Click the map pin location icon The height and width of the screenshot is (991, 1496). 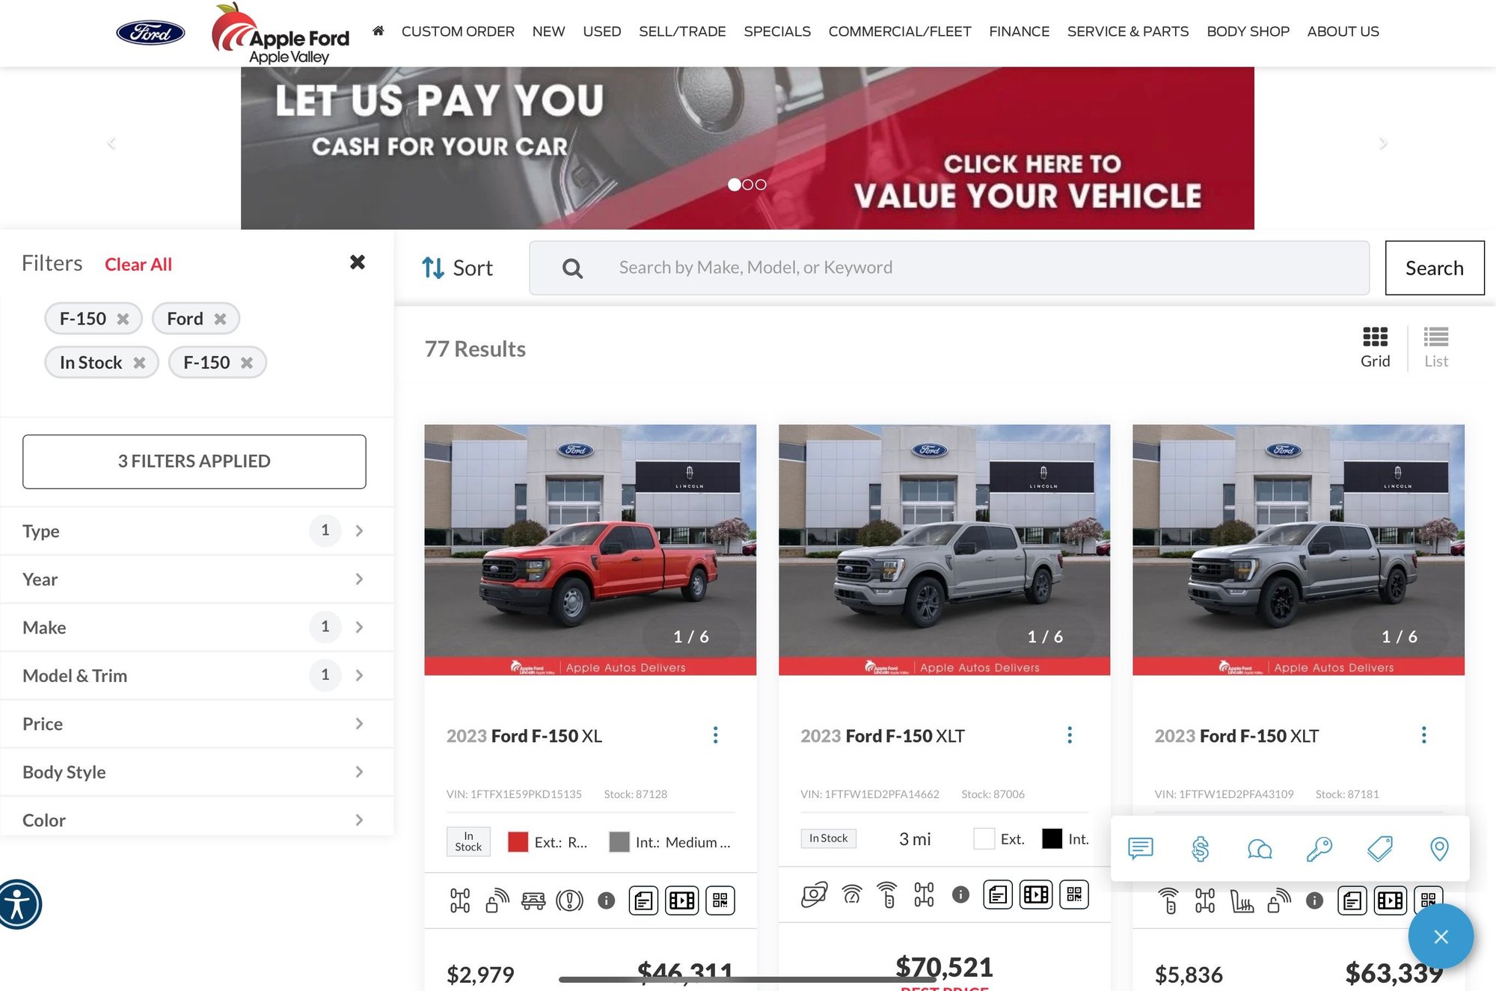tap(1439, 849)
